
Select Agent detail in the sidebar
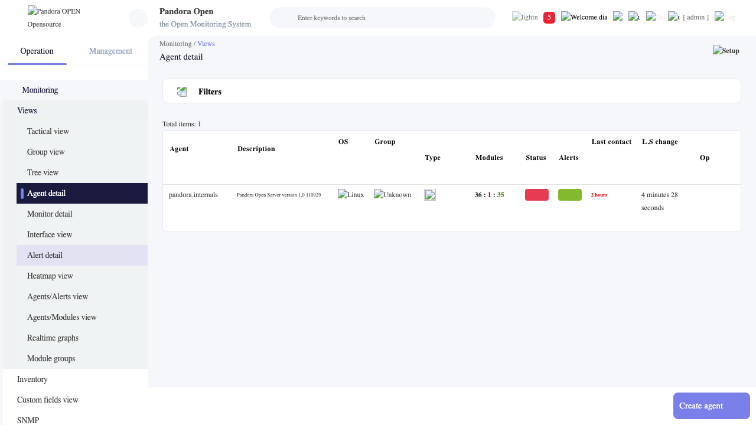[82, 193]
